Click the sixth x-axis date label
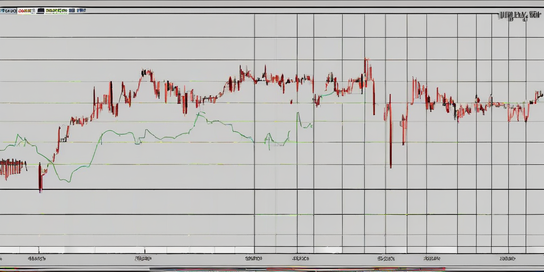 pyautogui.click(x=432, y=259)
